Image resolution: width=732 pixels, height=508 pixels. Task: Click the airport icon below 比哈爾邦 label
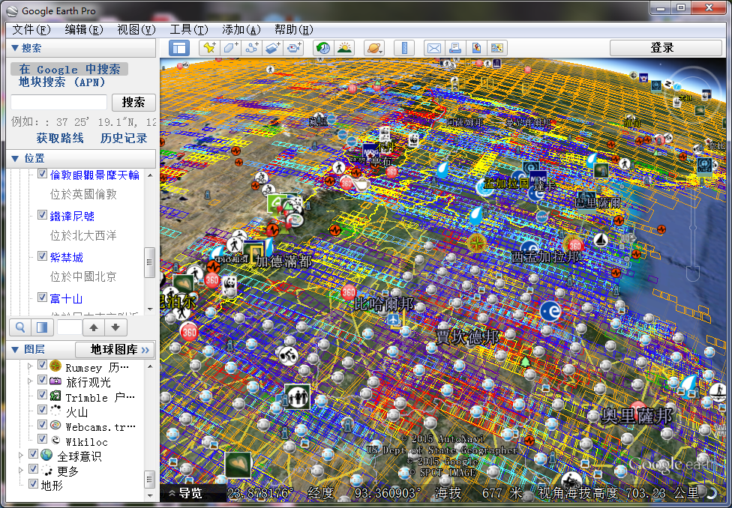coord(394,319)
